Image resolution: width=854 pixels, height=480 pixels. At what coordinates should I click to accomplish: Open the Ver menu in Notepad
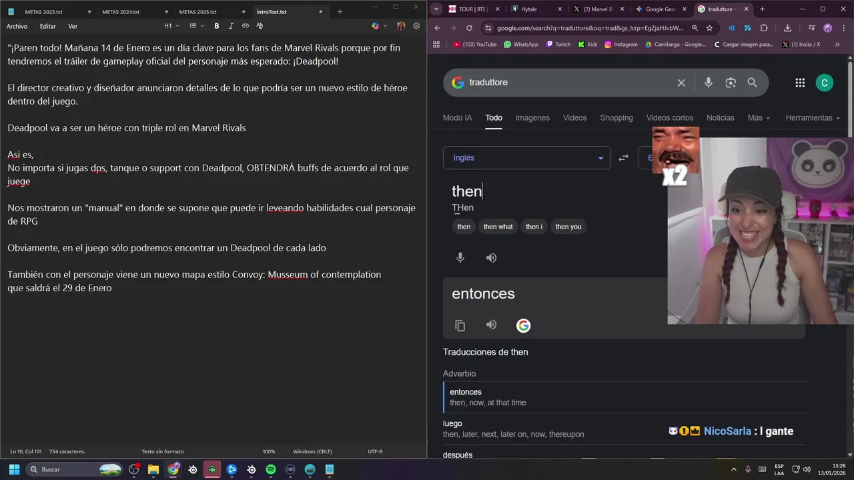[73, 26]
